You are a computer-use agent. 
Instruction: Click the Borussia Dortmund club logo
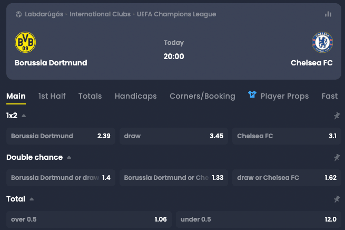[25, 42]
